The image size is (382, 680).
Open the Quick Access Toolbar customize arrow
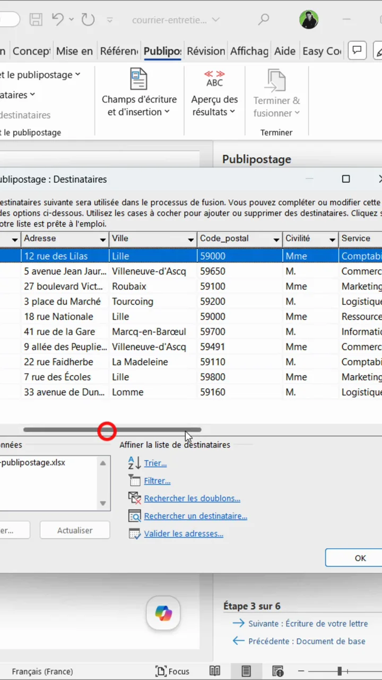pyautogui.click(x=110, y=20)
